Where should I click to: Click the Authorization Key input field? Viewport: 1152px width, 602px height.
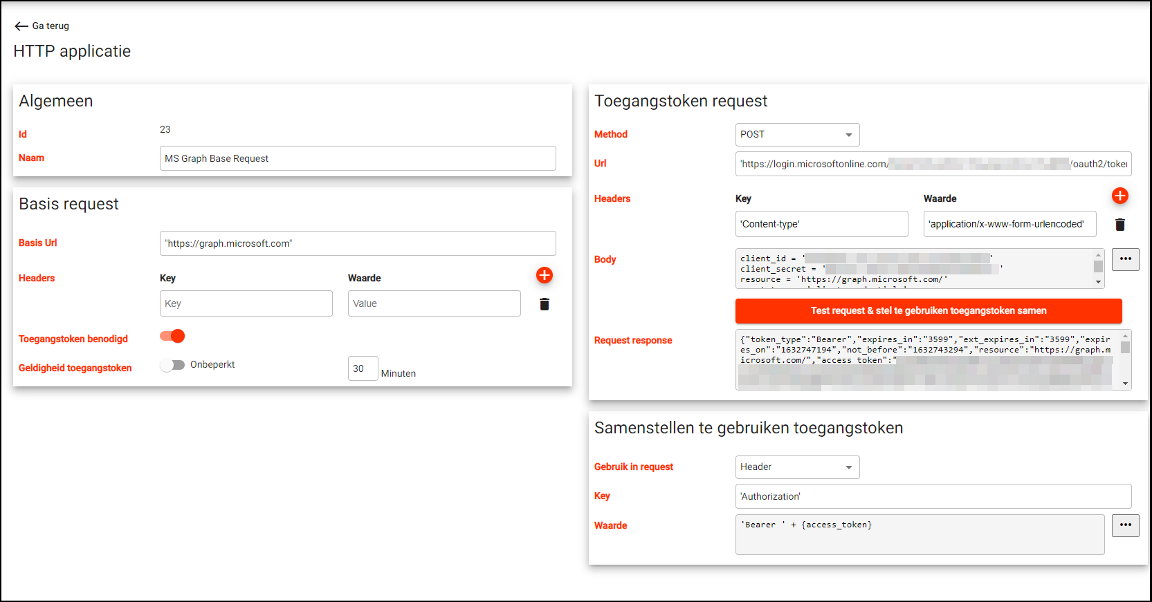[933, 496]
